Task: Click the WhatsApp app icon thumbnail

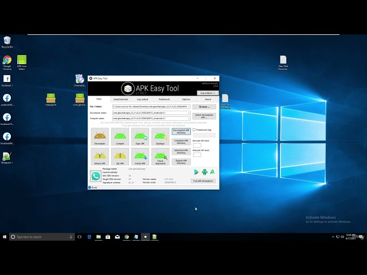Action: point(96,176)
